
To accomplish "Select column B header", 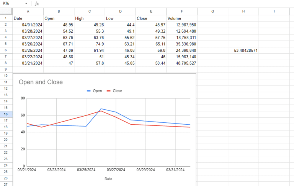I will point(59,12).
